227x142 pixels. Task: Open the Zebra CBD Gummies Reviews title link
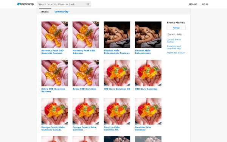[53, 90]
